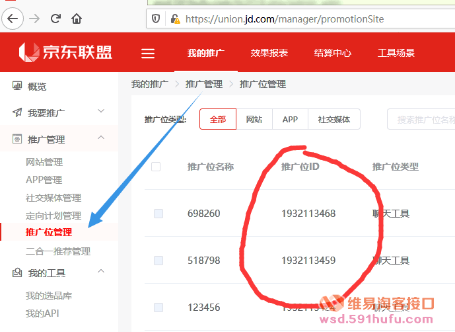This screenshot has height=332, width=455.
Task: Click the 我要推广 paper plane icon
Action: (x=17, y=112)
